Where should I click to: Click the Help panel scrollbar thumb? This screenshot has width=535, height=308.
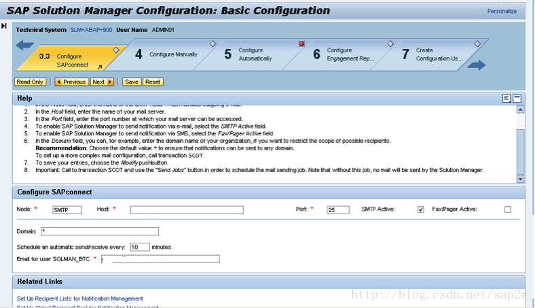pyautogui.click(x=520, y=152)
